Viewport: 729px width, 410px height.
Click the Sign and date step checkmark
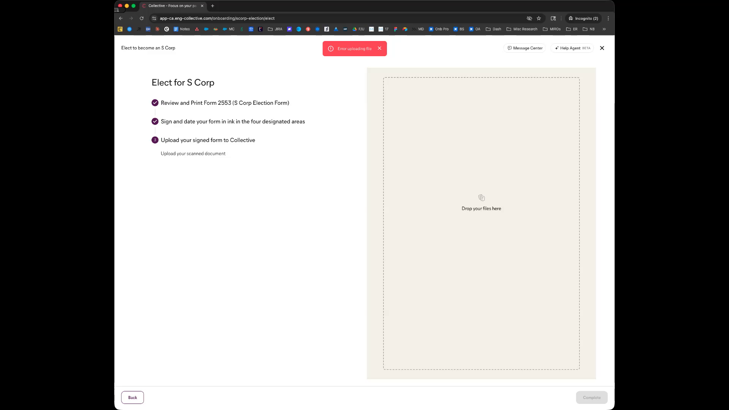(155, 121)
